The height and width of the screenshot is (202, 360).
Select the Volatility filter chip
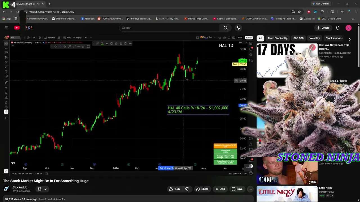coord(314,38)
